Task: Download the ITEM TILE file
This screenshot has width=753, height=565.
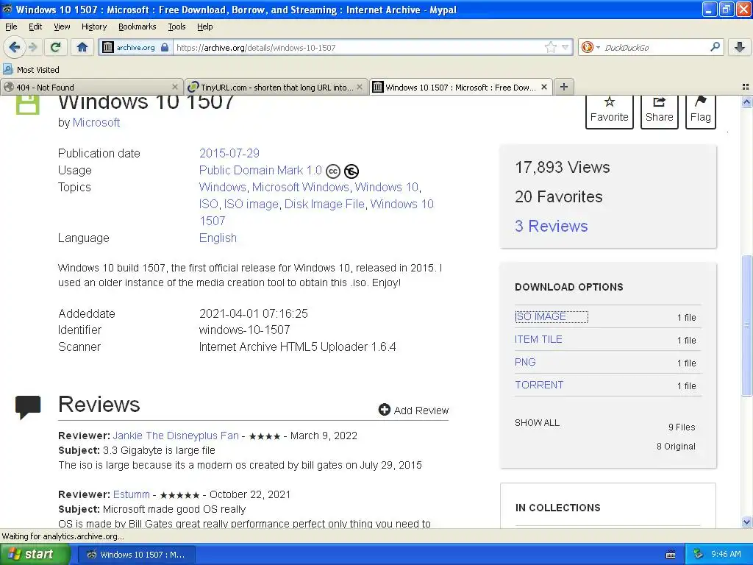Action: click(538, 339)
